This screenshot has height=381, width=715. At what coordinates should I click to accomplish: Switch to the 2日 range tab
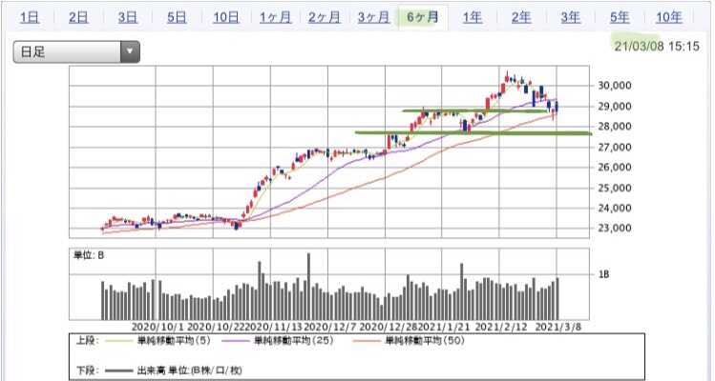(78, 17)
